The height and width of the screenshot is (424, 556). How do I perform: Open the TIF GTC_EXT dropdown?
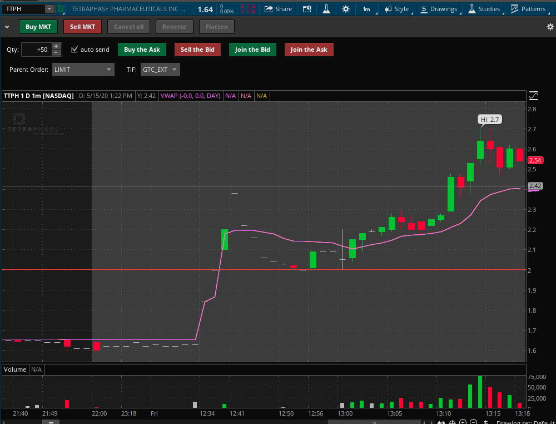160,70
